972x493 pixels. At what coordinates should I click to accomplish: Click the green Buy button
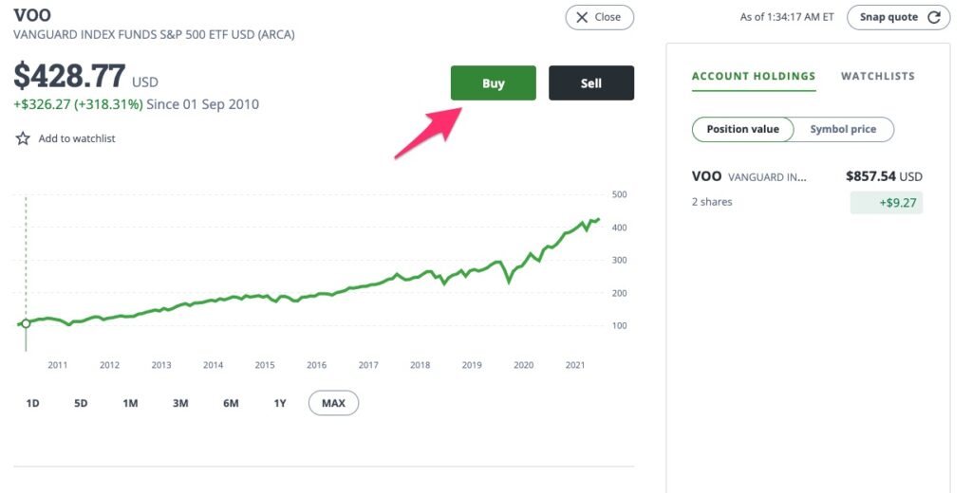point(494,83)
